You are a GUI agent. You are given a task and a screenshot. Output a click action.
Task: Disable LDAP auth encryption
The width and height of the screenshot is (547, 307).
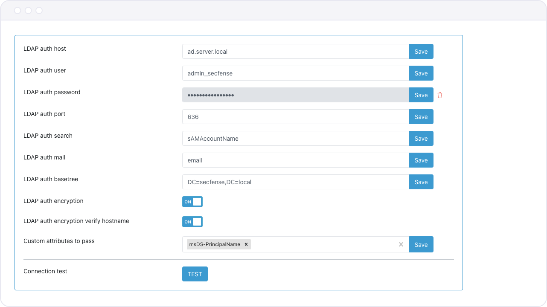point(192,201)
